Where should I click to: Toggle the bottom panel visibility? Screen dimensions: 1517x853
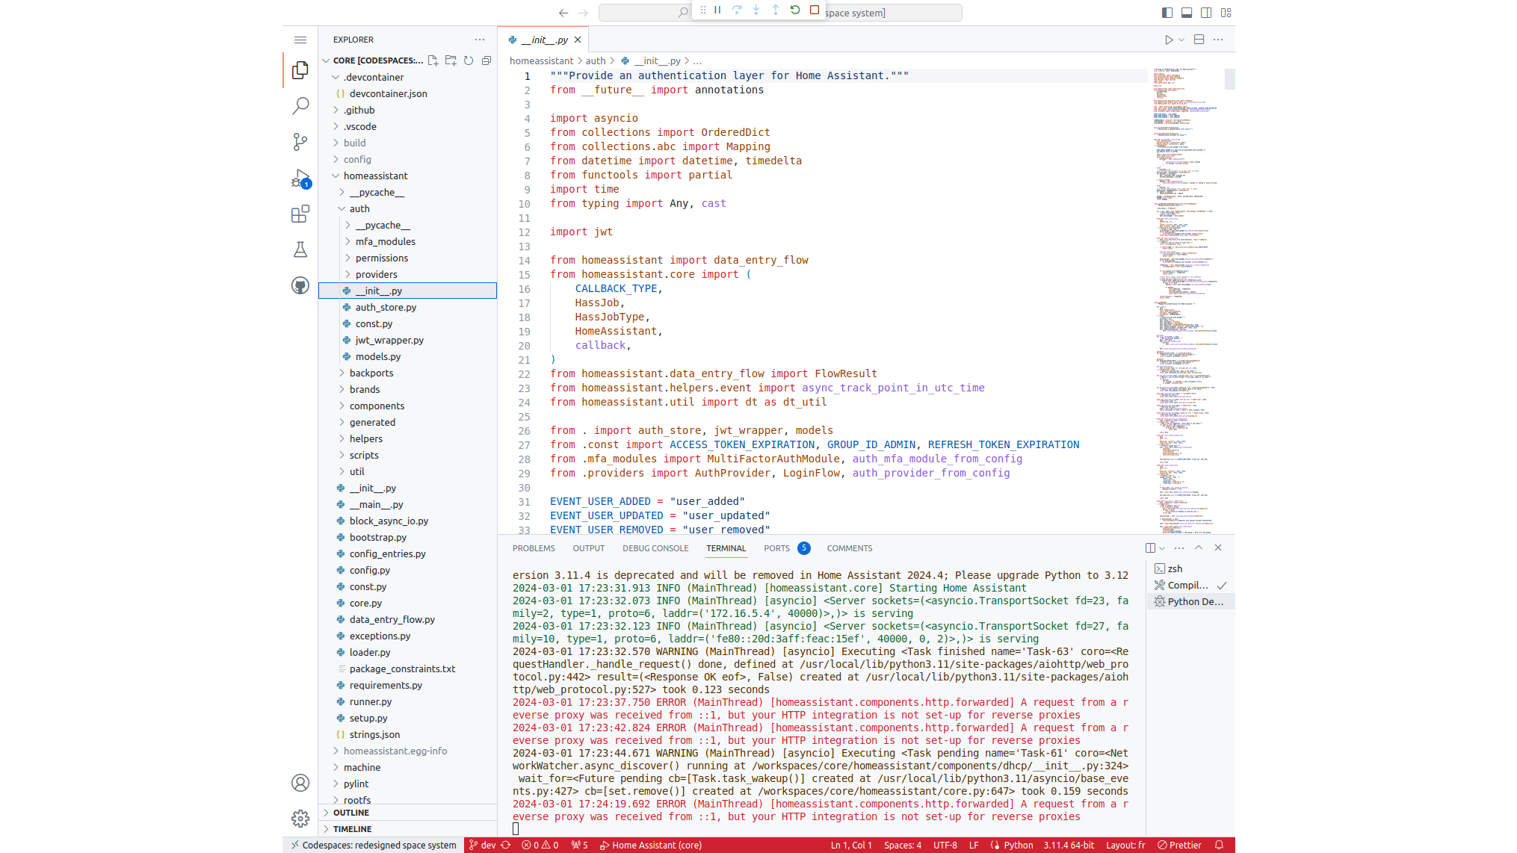pyautogui.click(x=1187, y=13)
